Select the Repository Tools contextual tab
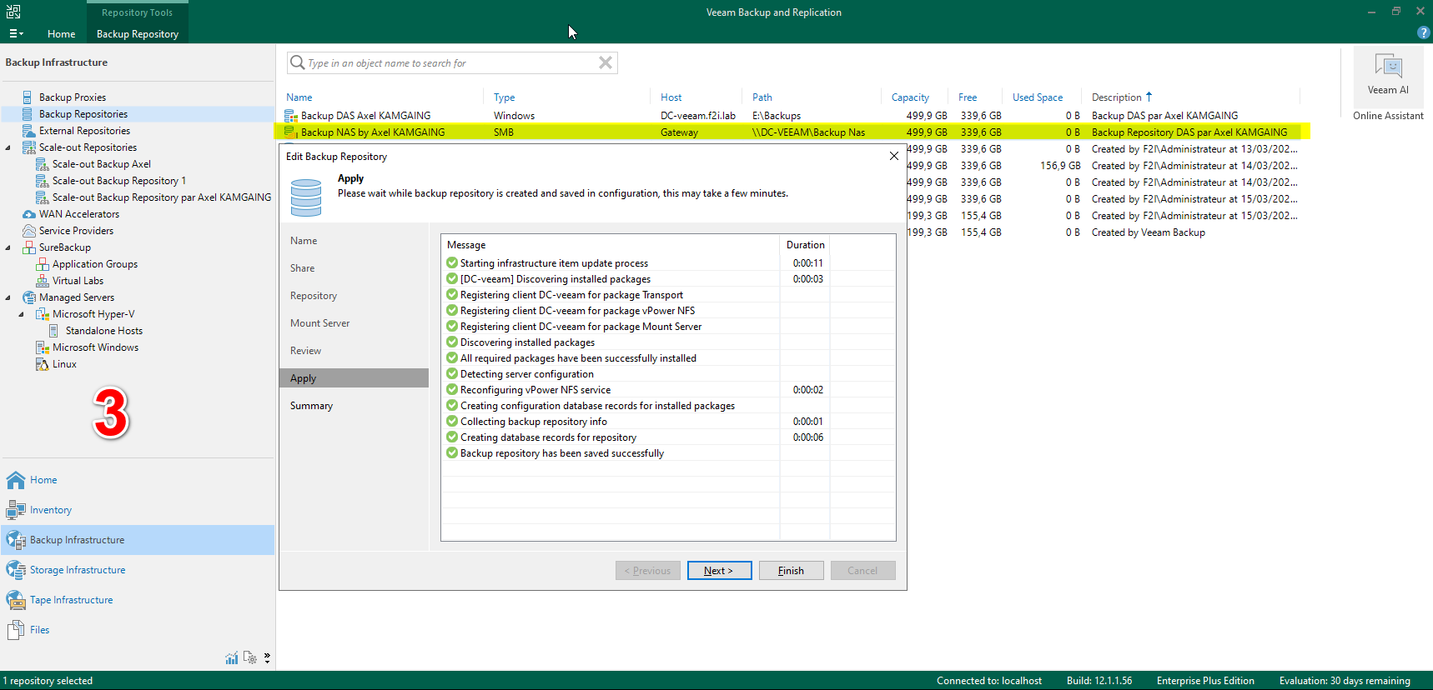This screenshot has height=690, width=1433. (138, 12)
